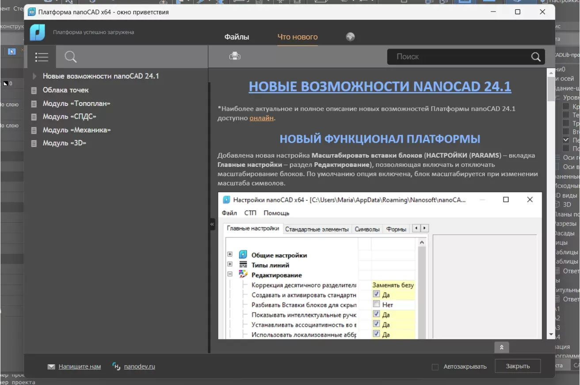This screenshot has width=580, height=385.
Task: Click the search magnifier icon in the sidebar
Action: 71,57
